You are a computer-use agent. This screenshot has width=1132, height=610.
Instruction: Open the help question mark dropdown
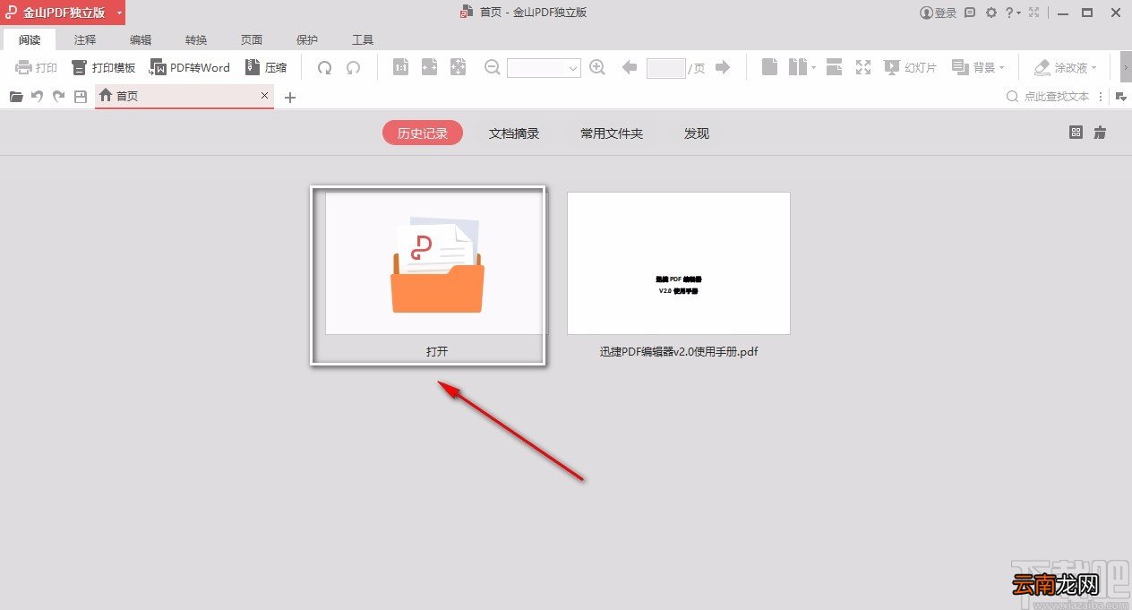(1013, 13)
